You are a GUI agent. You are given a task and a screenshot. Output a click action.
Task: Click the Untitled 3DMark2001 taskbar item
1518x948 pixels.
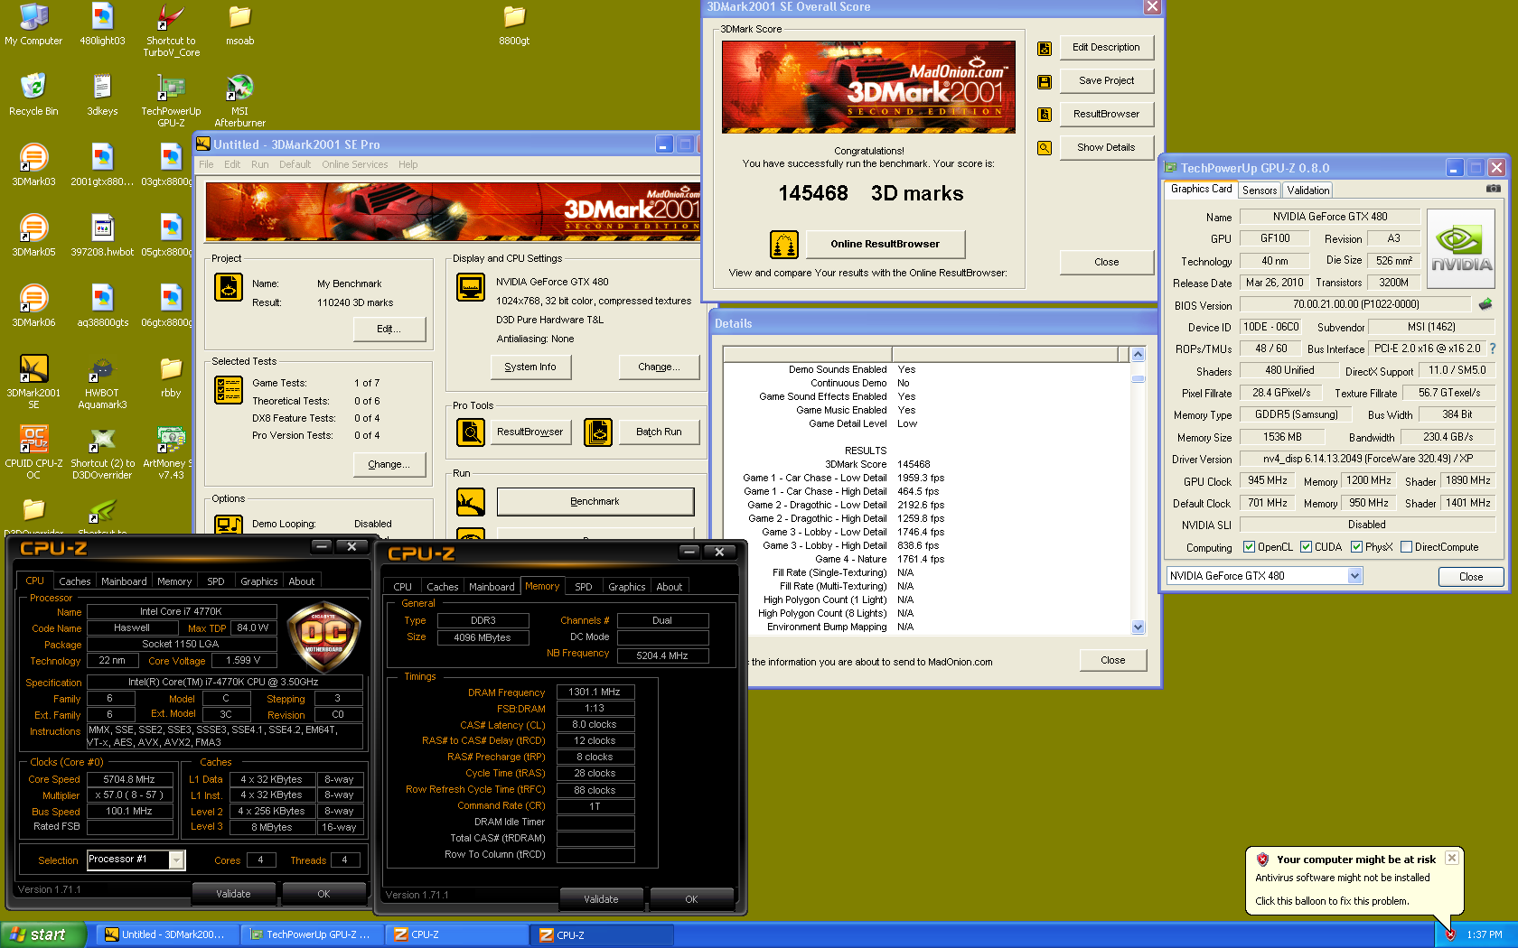166,935
